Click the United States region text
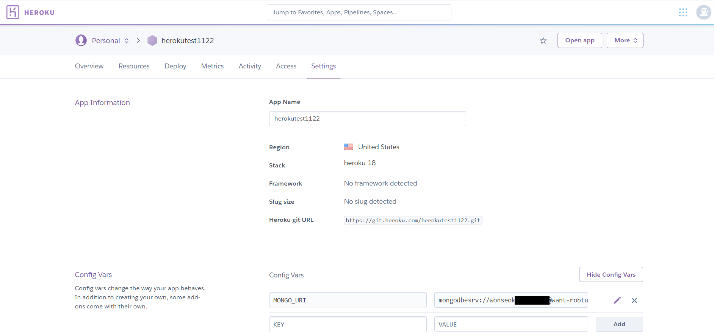The image size is (714, 336). [x=379, y=147]
